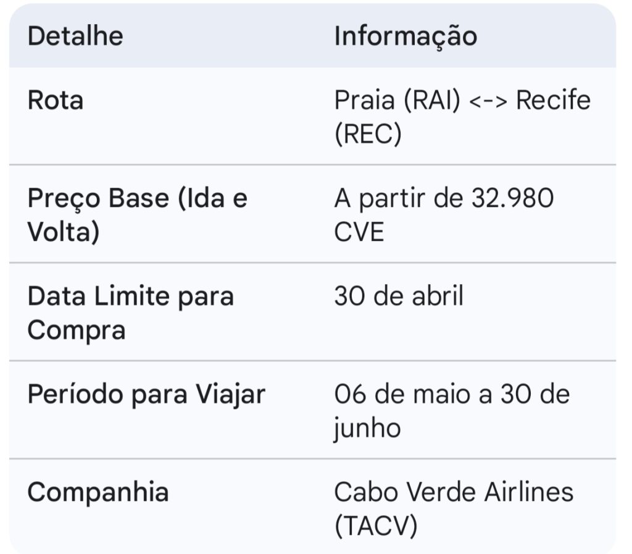Click the "Preço Base (Ida e Volta)" label
Screen dimensions: 632x554
(x=137, y=216)
